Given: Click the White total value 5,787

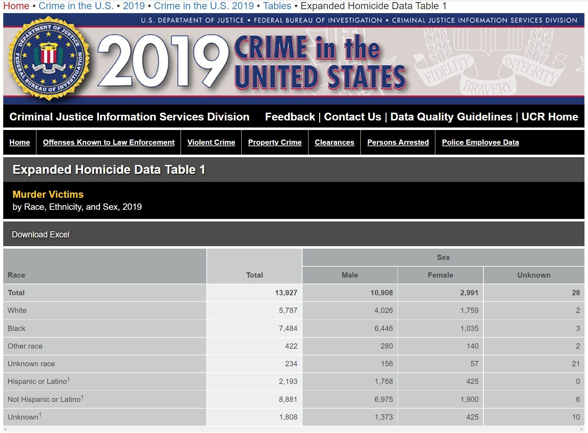Looking at the screenshot, I should (288, 310).
